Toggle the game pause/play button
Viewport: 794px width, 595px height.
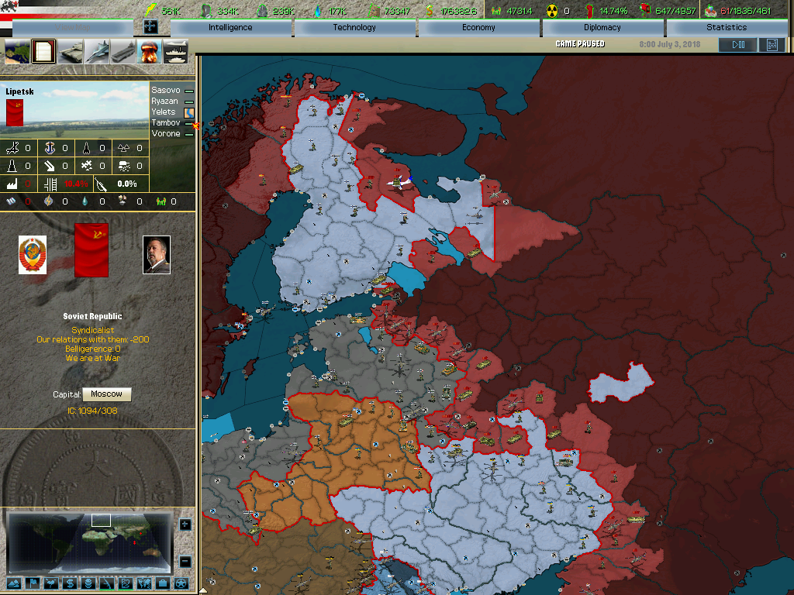click(x=737, y=45)
